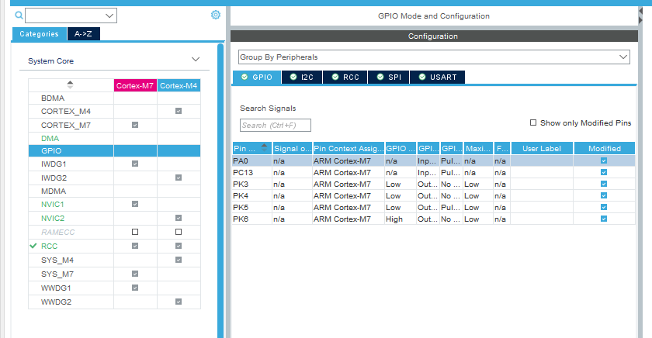
Task: Toggle Modified checkbox for PC13 row
Action: coord(604,172)
